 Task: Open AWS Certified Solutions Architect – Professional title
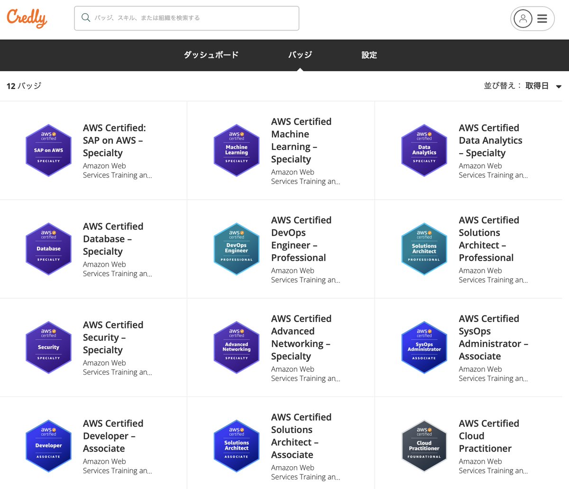[x=489, y=239]
